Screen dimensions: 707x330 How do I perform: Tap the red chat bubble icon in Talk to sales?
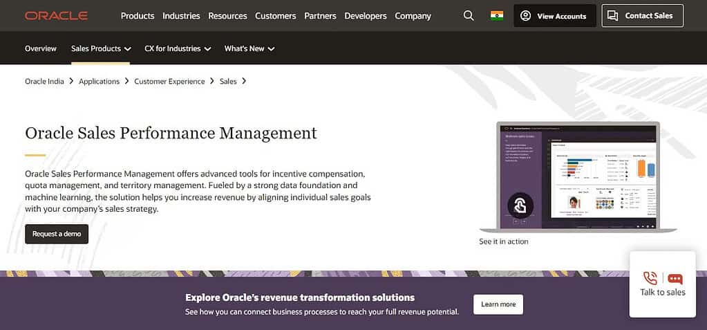(x=675, y=279)
